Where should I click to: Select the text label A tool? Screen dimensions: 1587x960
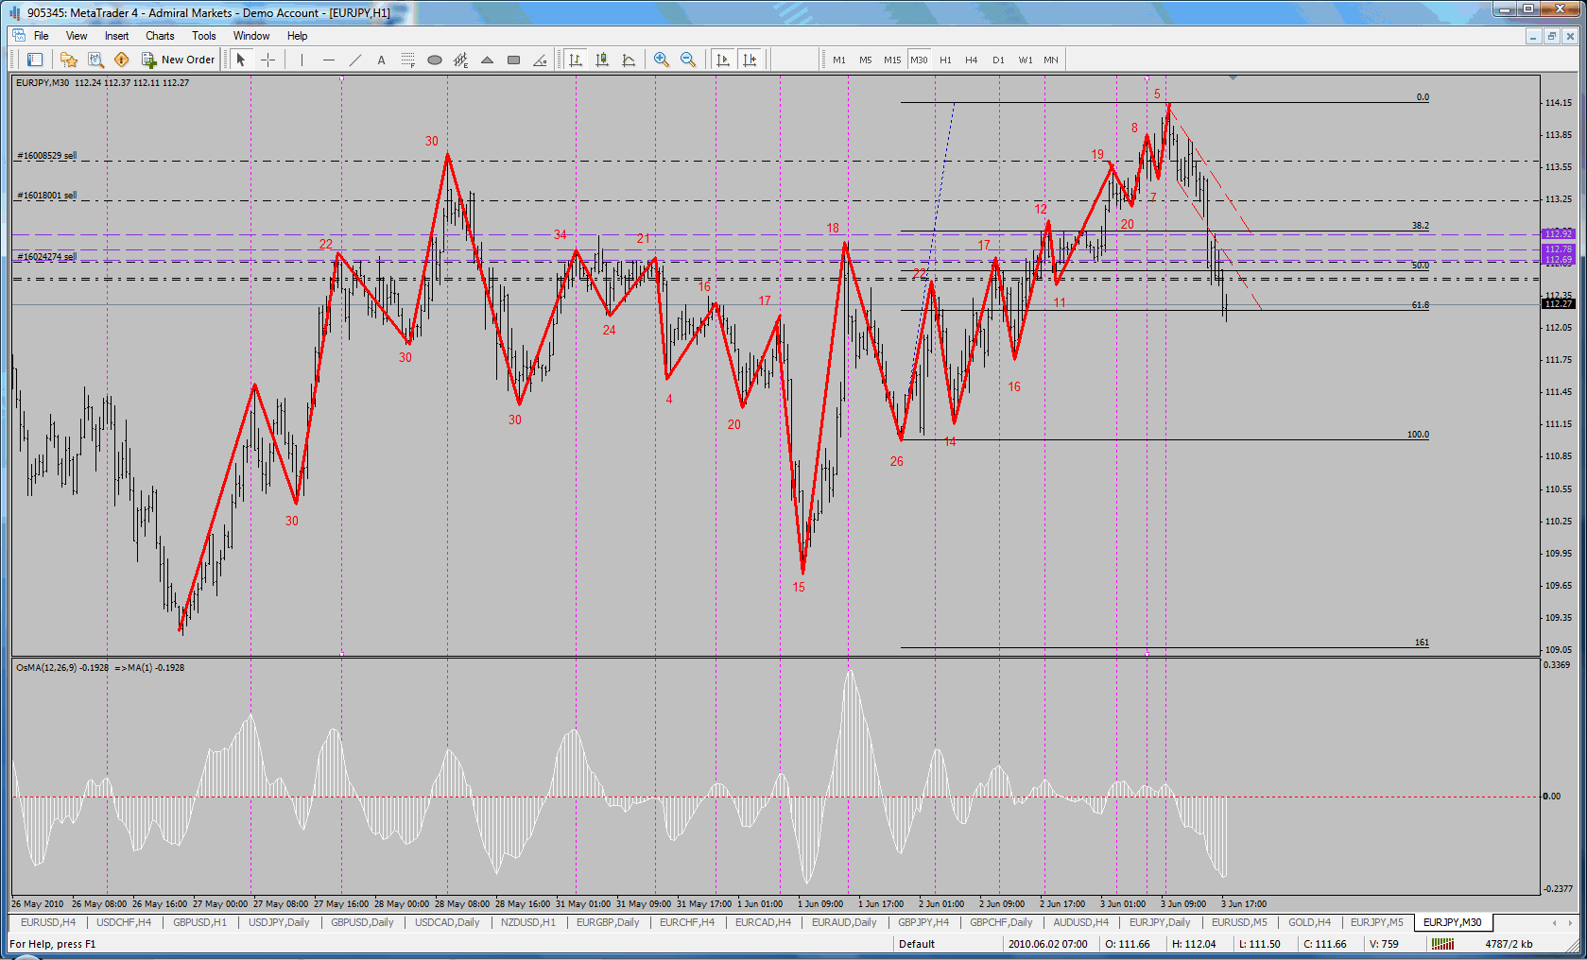click(x=381, y=60)
